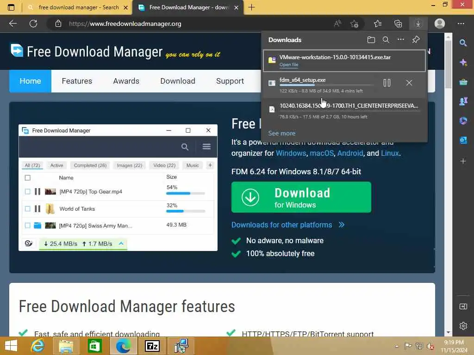Screen dimensions: 474x355
Task: Pin the Downloads panel
Action: [416, 40]
